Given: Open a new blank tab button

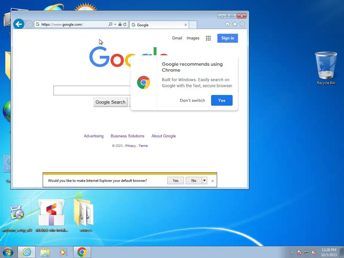Looking at the screenshot, I should pos(193,25).
